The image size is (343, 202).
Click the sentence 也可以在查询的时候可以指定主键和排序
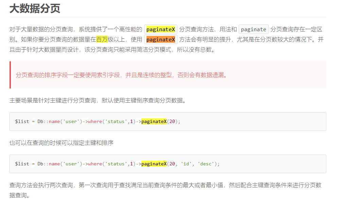point(61,143)
